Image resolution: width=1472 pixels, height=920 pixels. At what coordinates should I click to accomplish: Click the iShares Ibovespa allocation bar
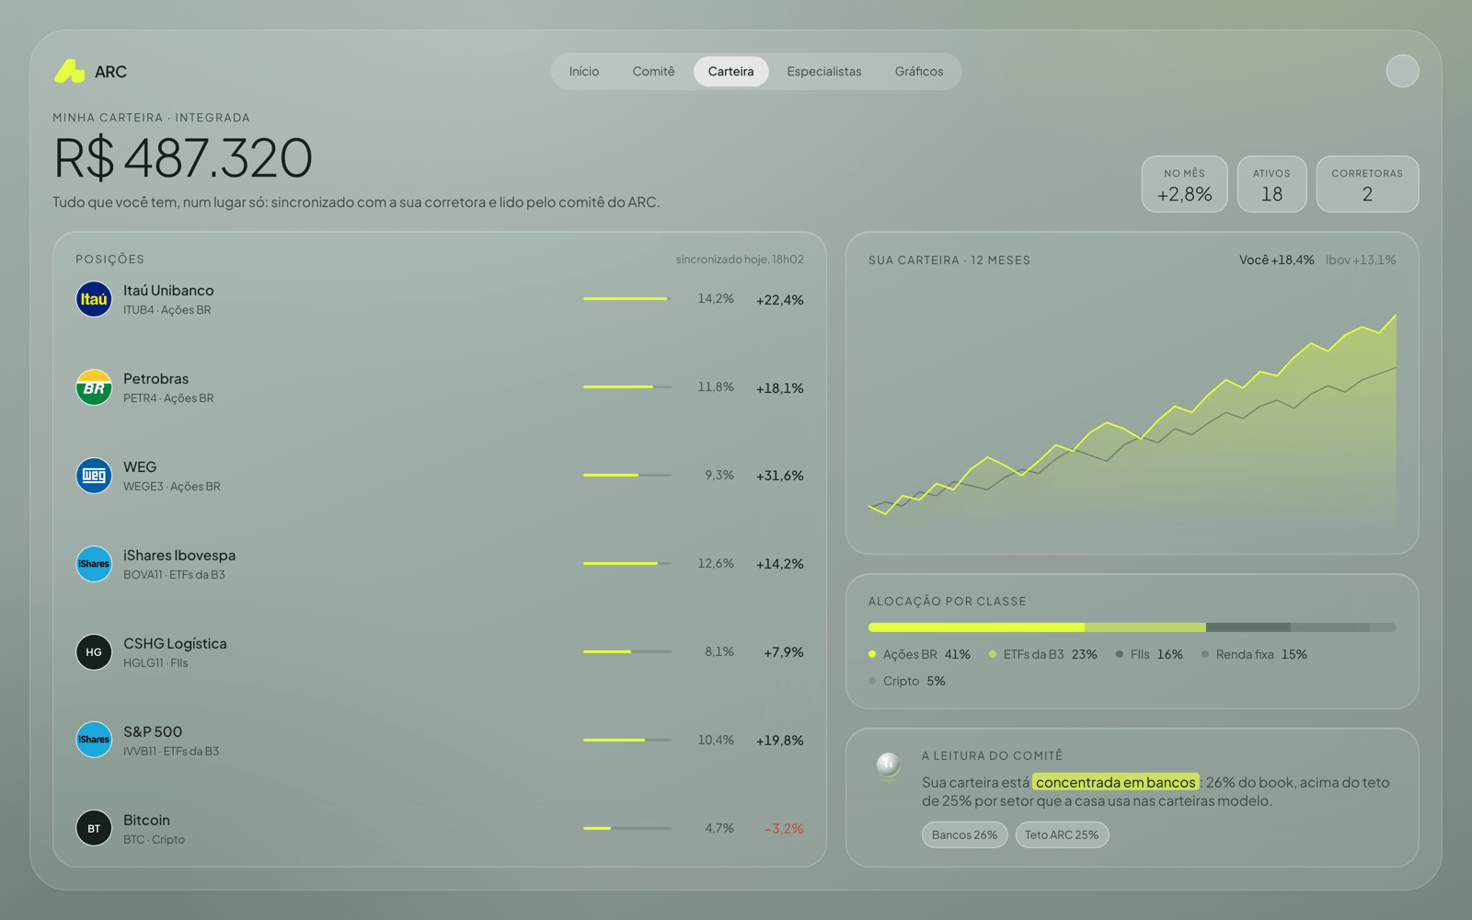(x=627, y=563)
